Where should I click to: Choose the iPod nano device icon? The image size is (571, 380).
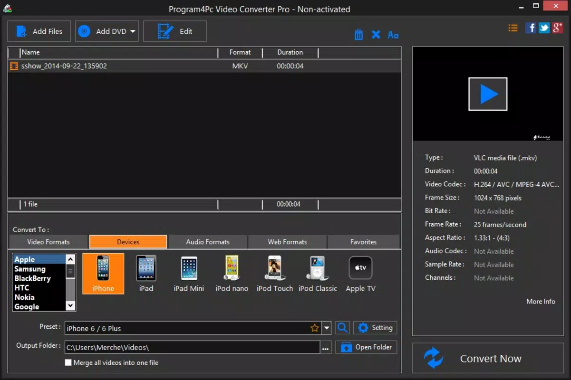click(232, 274)
